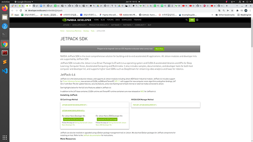The image size is (253, 142).
Task: Open the Reading list panel
Action: click(x=244, y=15)
